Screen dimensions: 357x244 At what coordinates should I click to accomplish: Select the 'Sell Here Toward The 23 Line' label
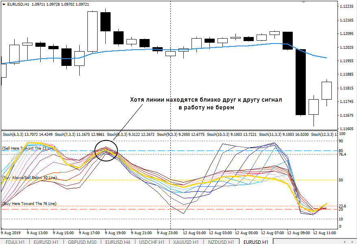(x=28, y=148)
